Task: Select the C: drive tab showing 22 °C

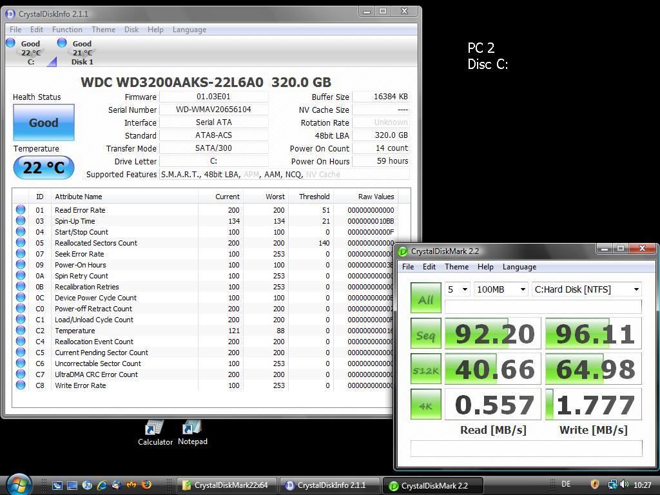Action: pos(31,52)
